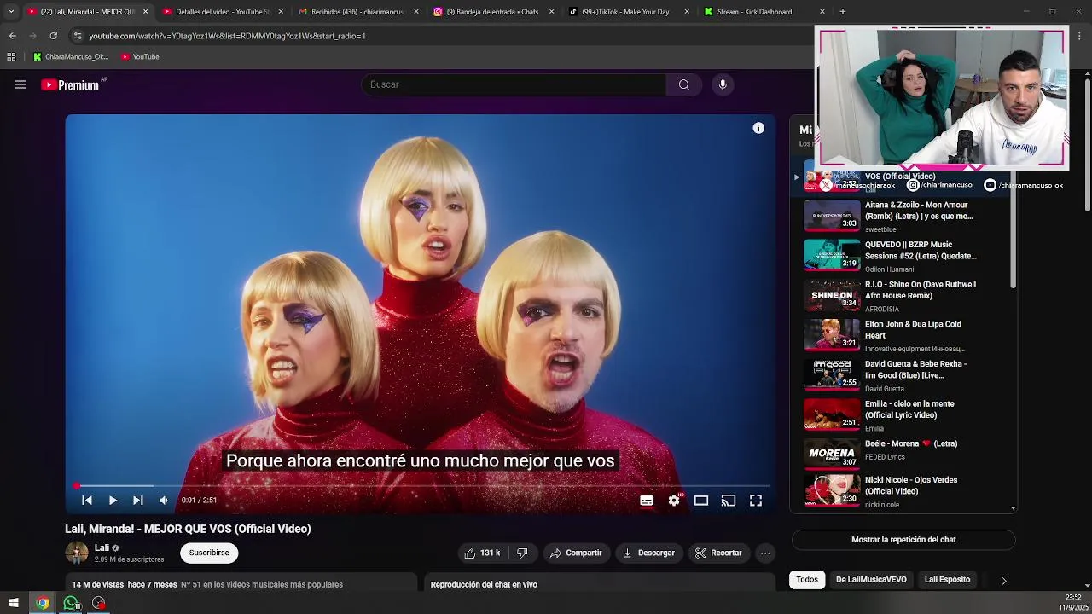The height and width of the screenshot is (614, 1092).
Task: Select the De LaliMusicaVEVO chip
Action: (871, 580)
